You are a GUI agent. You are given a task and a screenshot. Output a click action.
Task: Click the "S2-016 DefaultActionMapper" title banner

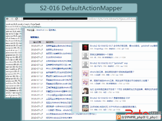(x=81, y=8)
